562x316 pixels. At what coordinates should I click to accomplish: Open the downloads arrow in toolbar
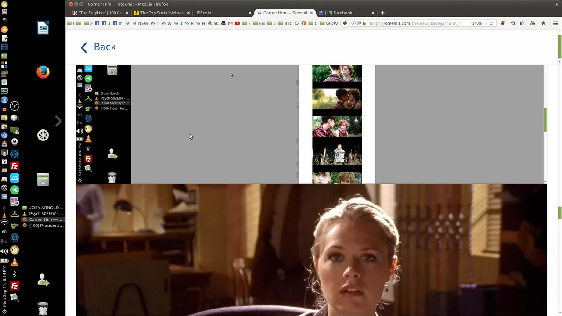(x=503, y=23)
